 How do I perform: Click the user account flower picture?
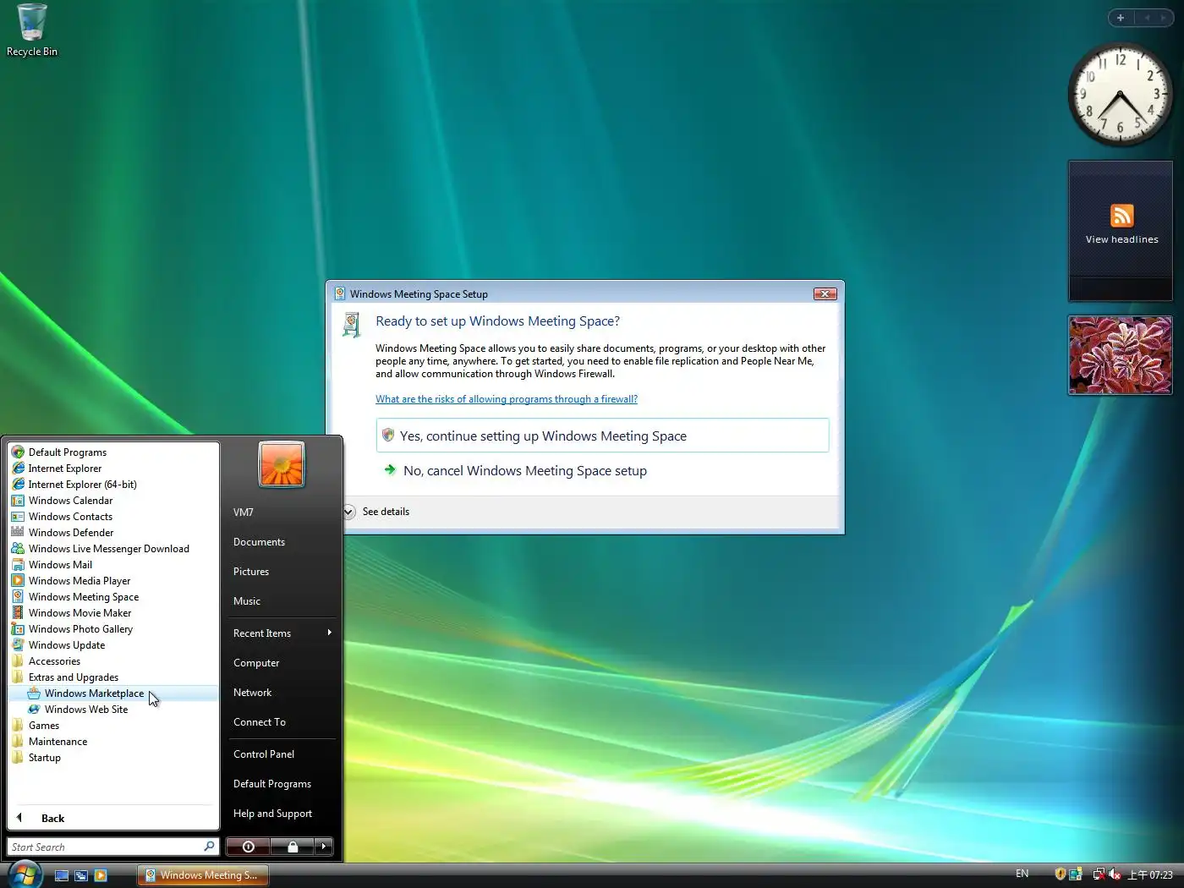(x=282, y=464)
